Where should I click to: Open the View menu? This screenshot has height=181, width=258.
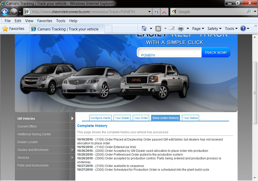pyautogui.click(x=29, y=21)
